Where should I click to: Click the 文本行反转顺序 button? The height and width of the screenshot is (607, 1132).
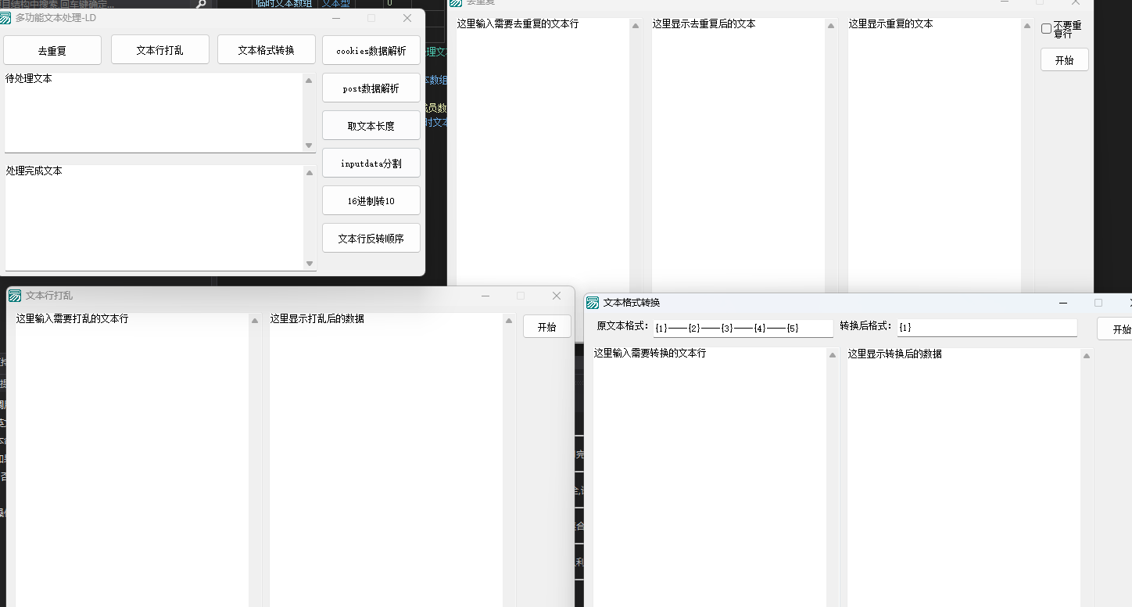(371, 239)
